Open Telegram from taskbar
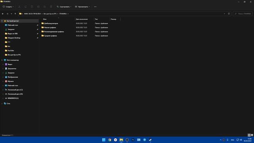Viewport: 254px width, 143px height. [x=144, y=140]
